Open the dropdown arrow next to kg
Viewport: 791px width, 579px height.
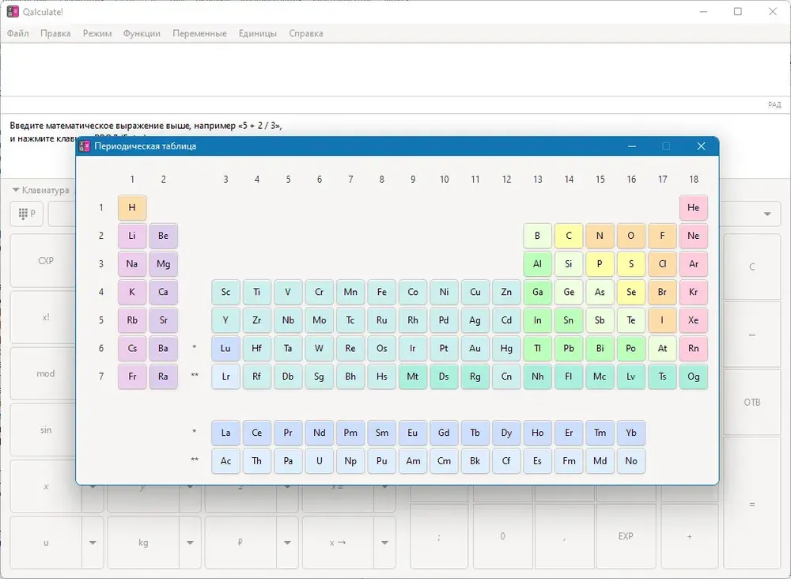[190, 543]
